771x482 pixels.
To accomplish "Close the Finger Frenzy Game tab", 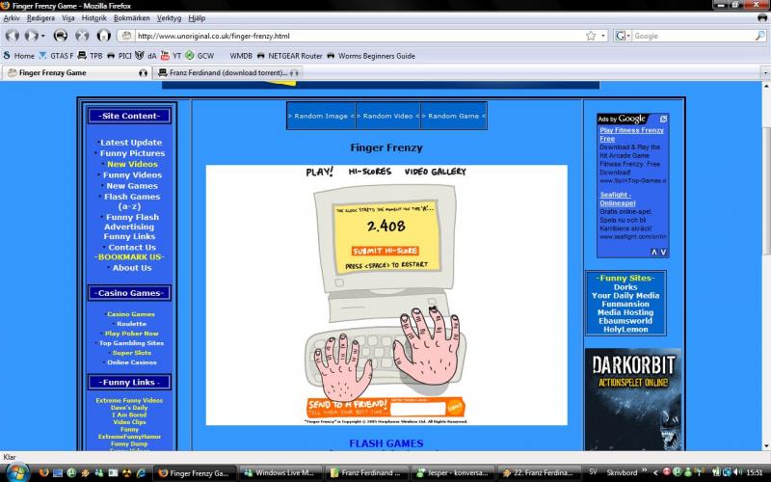I will point(143,73).
